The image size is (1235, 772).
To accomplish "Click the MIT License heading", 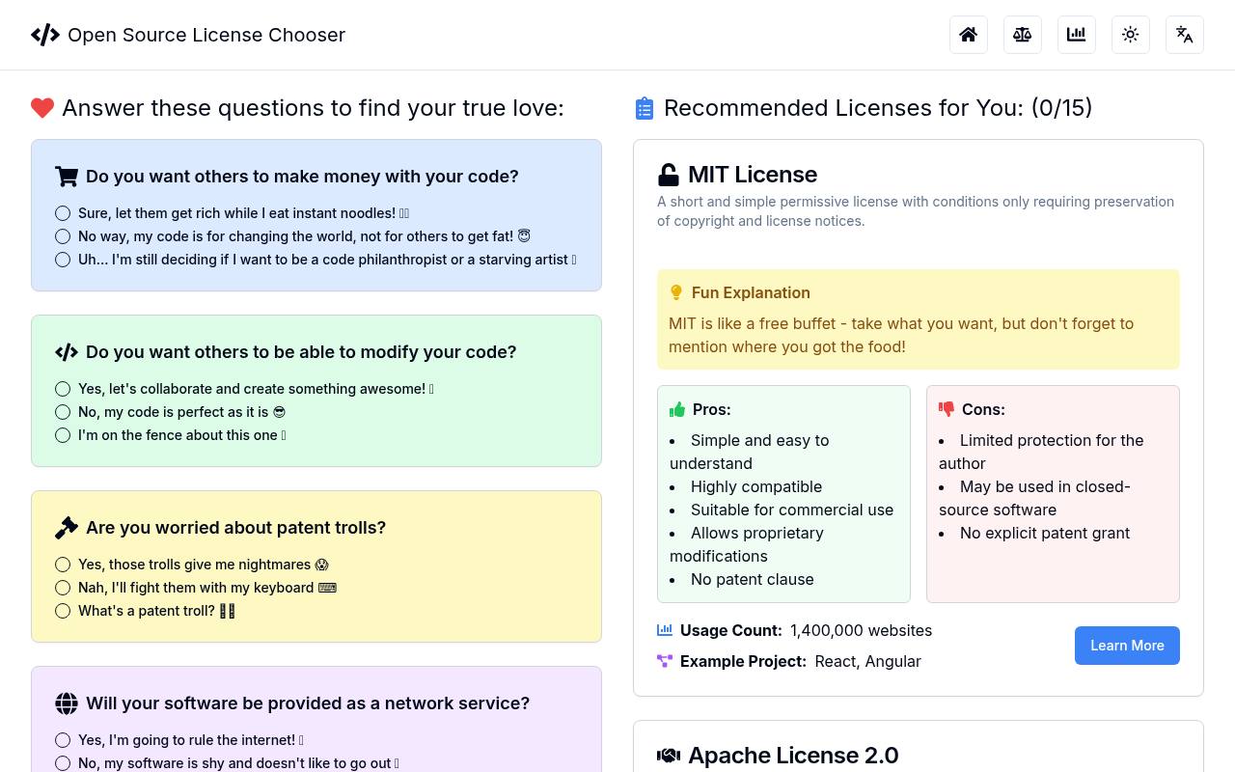I will pos(753,175).
